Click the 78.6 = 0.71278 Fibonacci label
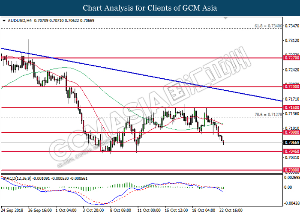The height and width of the screenshot is (214, 300). pyautogui.click(x=268, y=114)
